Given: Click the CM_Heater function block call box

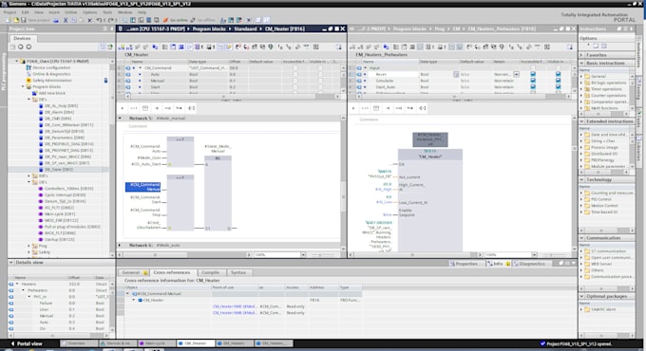Looking at the screenshot, I should (x=430, y=200).
